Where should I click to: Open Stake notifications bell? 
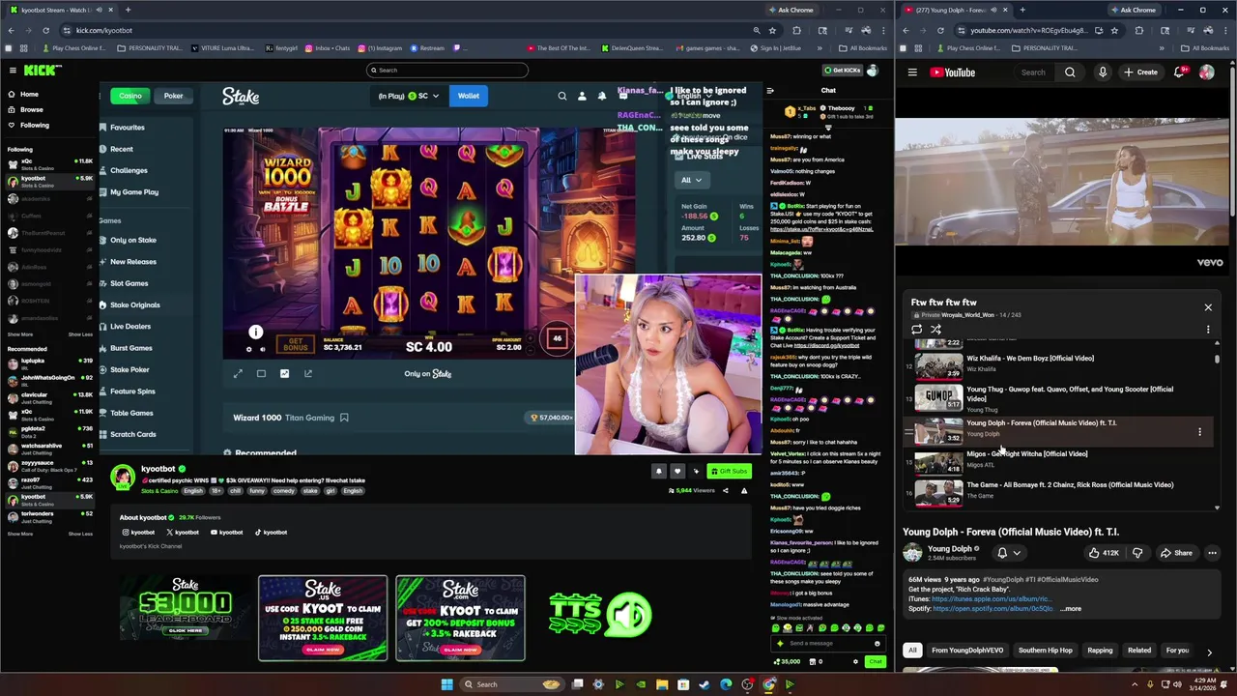coord(602,96)
